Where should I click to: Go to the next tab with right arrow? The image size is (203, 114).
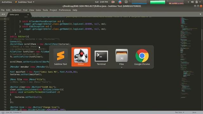click(4, 14)
